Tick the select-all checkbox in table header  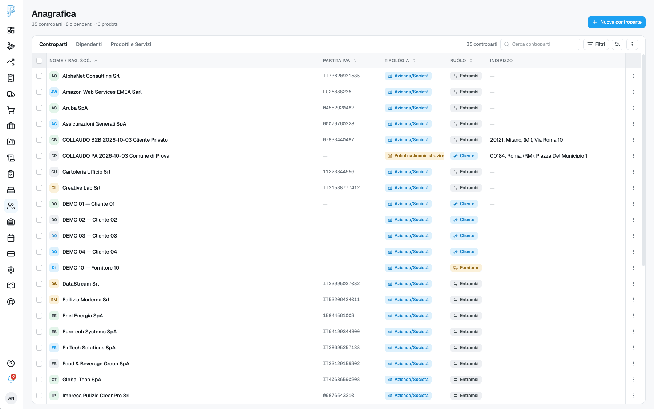point(39,61)
